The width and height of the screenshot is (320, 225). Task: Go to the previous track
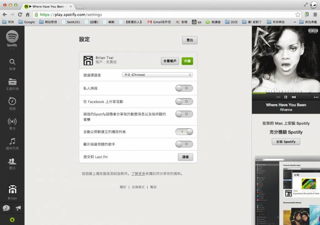[278, 97]
